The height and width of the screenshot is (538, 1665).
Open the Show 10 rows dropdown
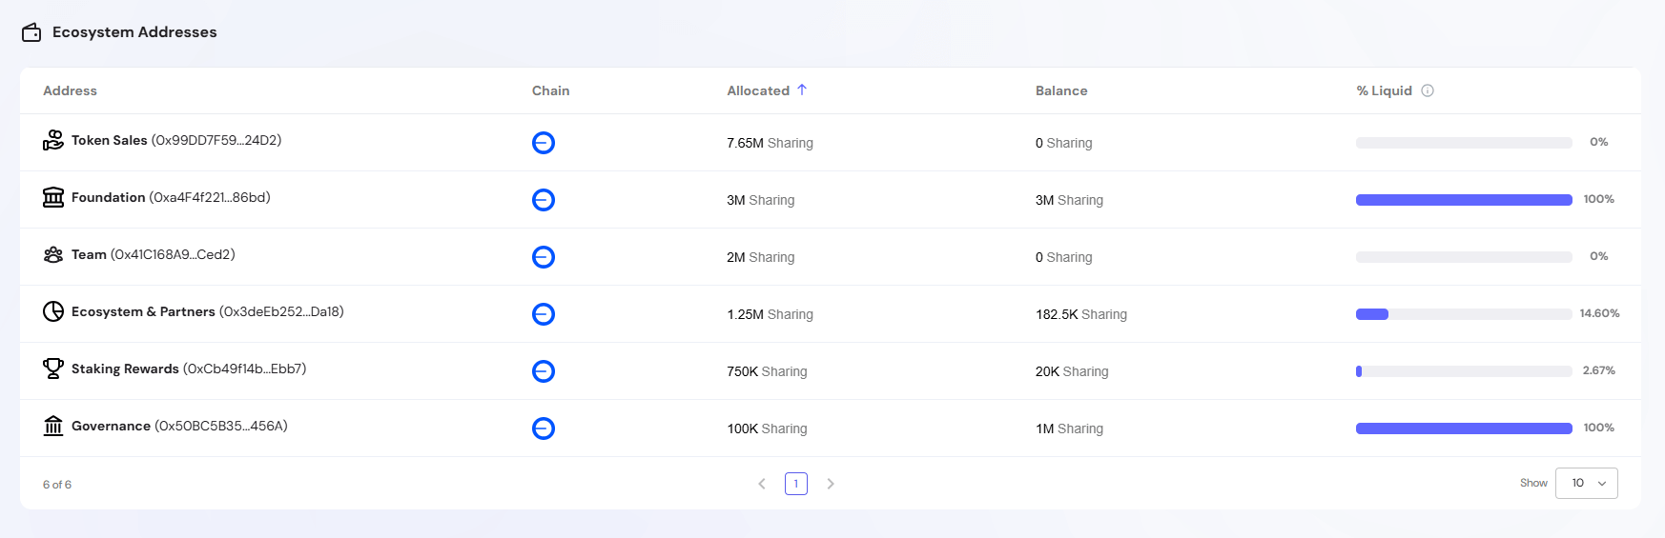(x=1586, y=483)
